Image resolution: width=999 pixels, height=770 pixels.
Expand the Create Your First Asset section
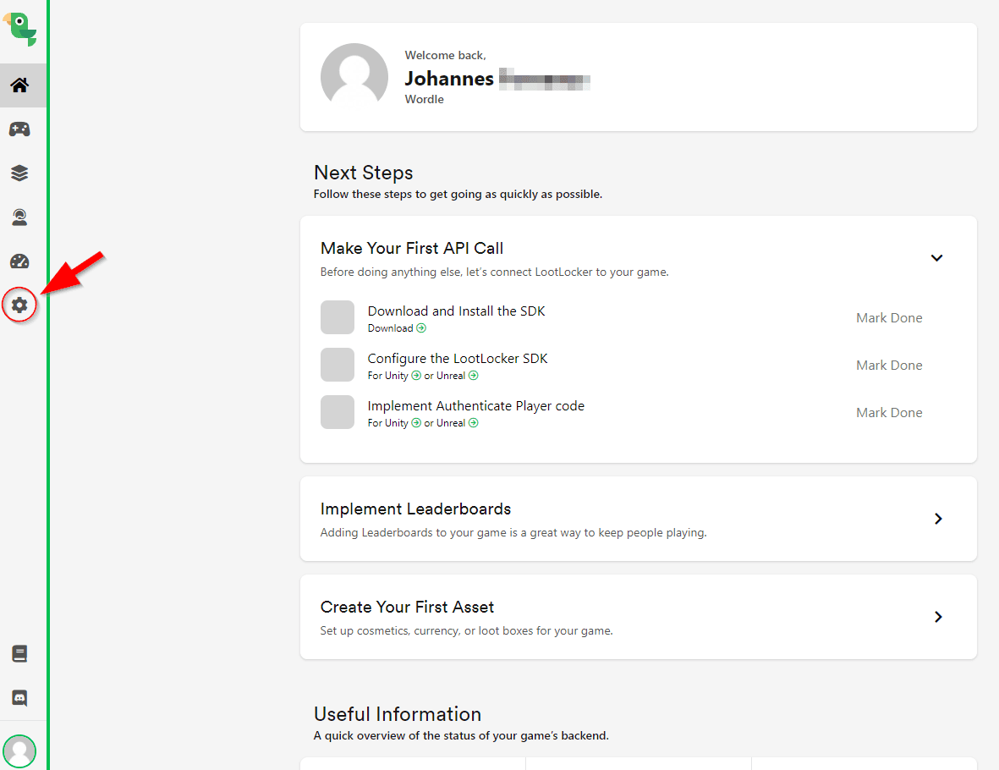point(937,617)
